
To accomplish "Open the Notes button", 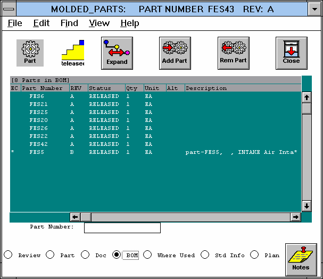I will coord(301,259).
